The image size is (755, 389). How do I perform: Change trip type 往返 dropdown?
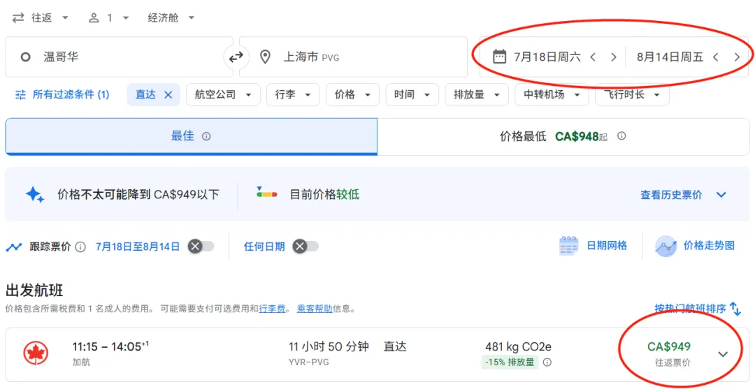click(x=41, y=17)
